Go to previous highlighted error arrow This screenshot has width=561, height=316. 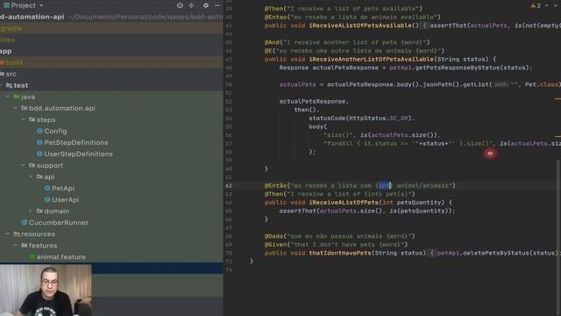click(x=547, y=6)
